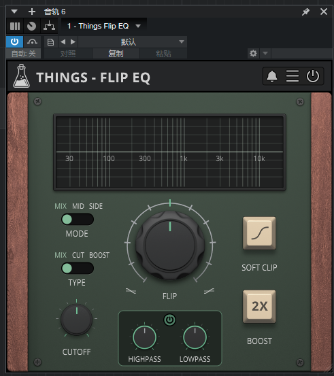Open the hamburger menu in plugin header
Viewport: 334px width, 376px height.
coord(293,76)
